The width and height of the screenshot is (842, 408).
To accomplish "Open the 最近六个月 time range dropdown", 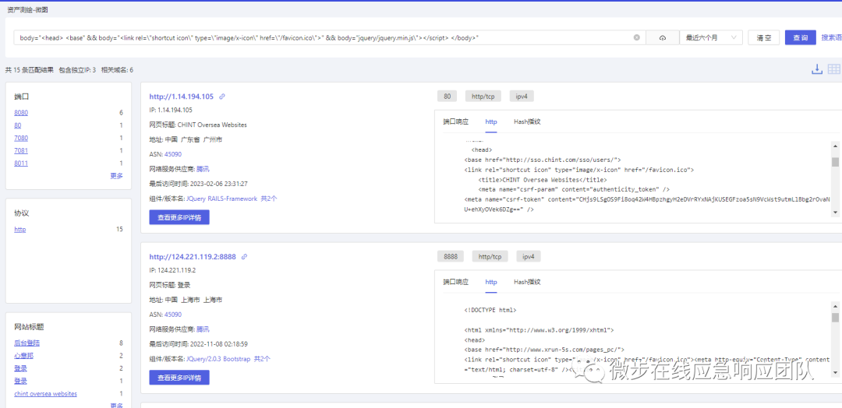I will tap(711, 37).
